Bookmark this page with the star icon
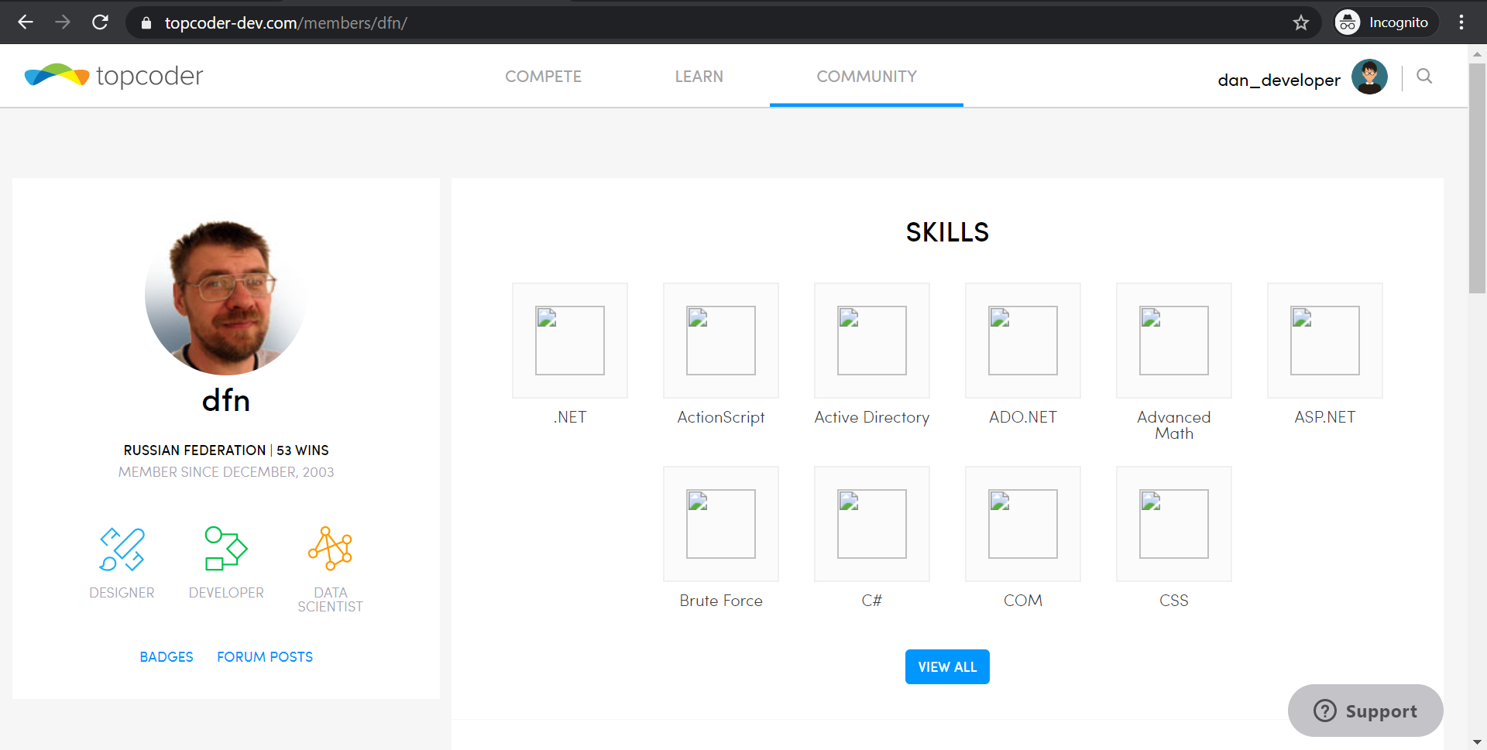1487x750 pixels. tap(1301, 22)
